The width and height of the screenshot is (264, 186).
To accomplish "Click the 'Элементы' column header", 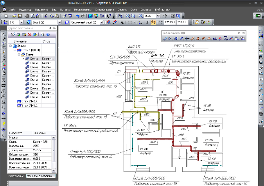I will pos(25,41).
